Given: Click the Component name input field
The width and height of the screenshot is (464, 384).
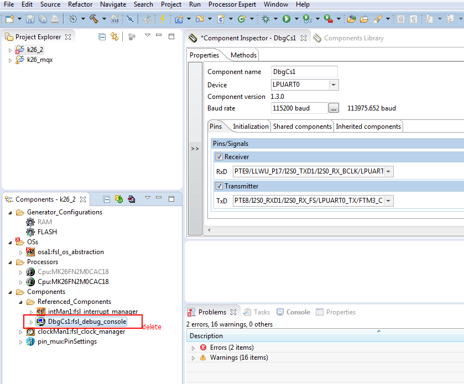Looking at the screenshot, I should [304, 72].
